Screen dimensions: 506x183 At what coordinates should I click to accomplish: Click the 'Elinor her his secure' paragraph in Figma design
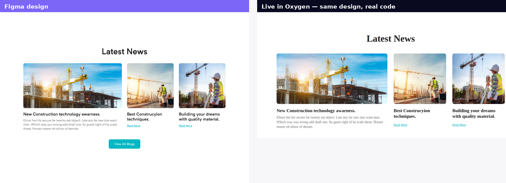70,125
